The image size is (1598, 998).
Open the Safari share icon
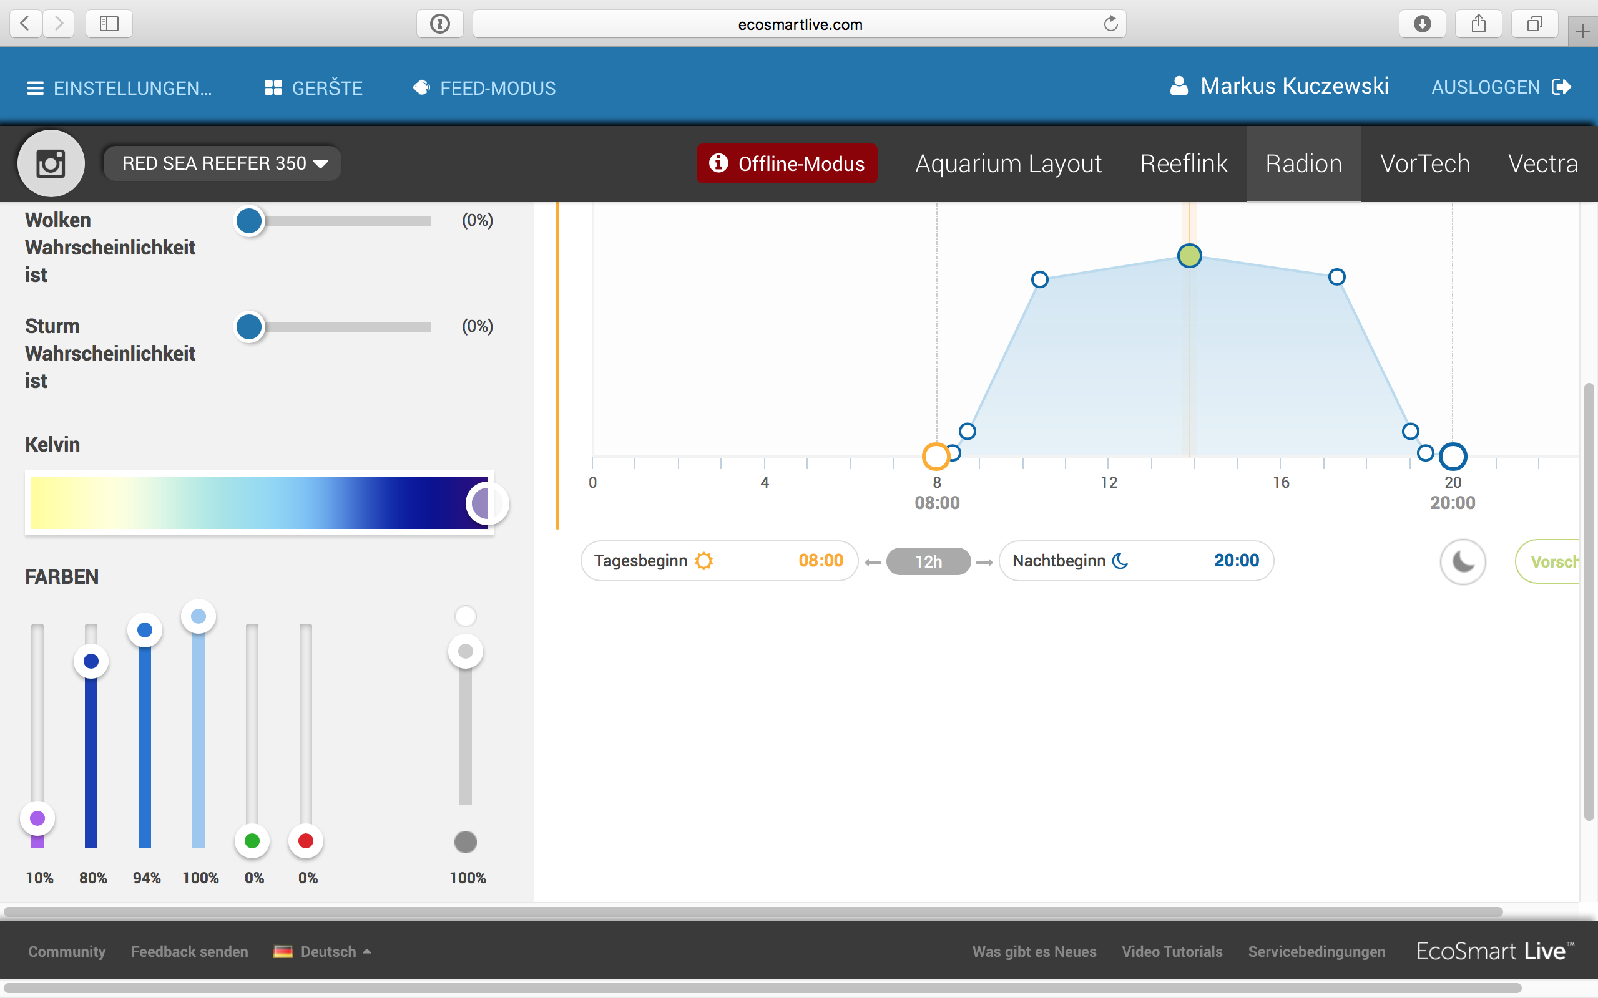(x=1479, y=24)
